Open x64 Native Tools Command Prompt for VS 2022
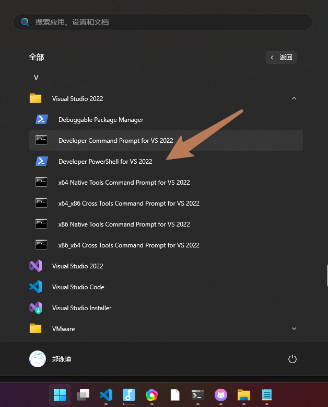Viewport: 328px width, 407px height. point(124,183)
